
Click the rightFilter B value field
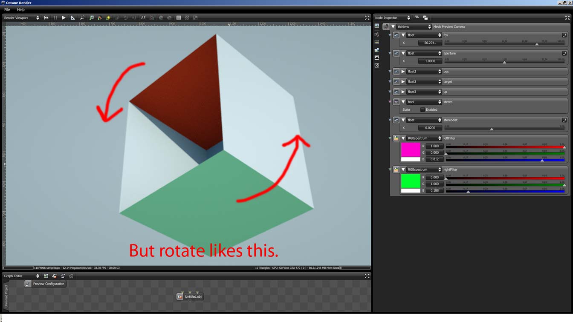point(434,190)
